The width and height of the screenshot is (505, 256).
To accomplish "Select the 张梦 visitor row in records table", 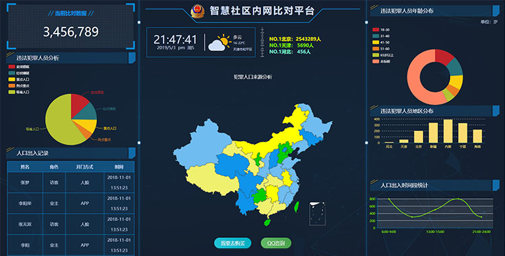I will point(71,183).
